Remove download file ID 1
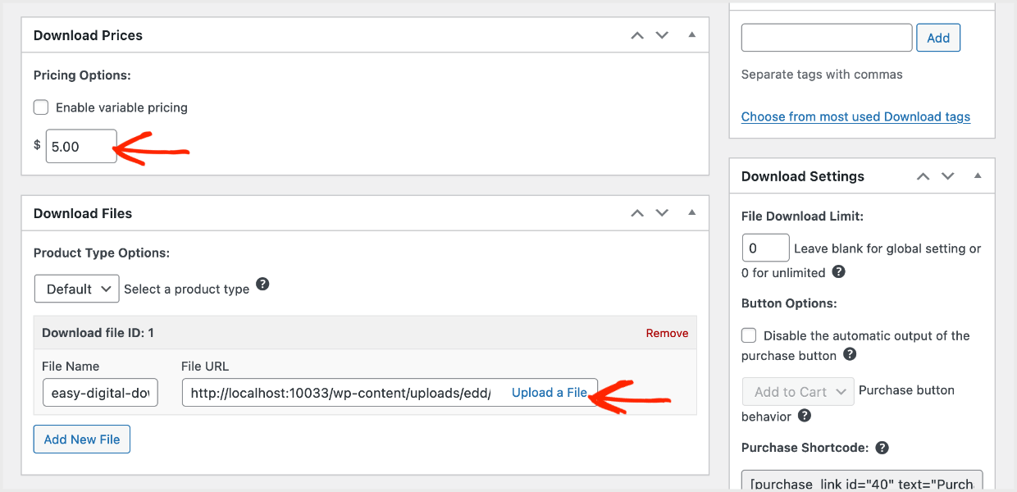The width and height of the screenshot is (1017, 492). coord(667,333)
